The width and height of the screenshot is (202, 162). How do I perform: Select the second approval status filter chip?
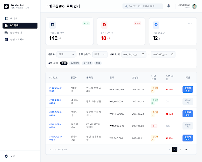click(x=75, y=63)
